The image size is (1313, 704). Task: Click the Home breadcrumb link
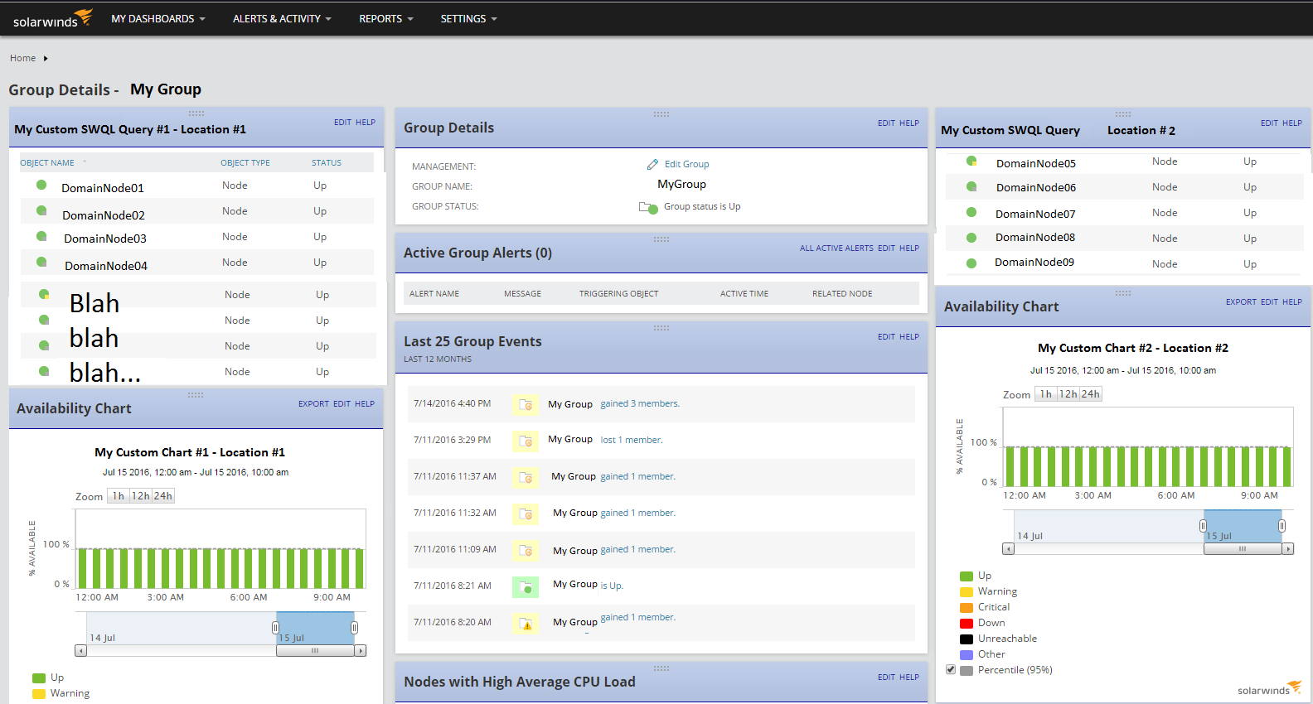[22, 58]
